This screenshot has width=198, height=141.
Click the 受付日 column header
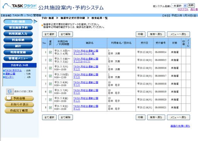coord(144,43)
